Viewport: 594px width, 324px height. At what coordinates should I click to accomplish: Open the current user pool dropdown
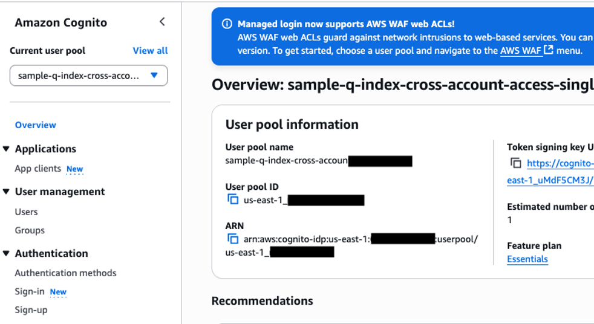coord(89,76)
